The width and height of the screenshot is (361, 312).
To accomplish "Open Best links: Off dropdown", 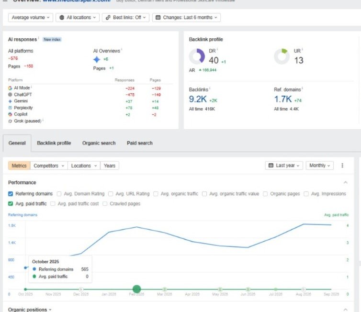I will 125,18.
